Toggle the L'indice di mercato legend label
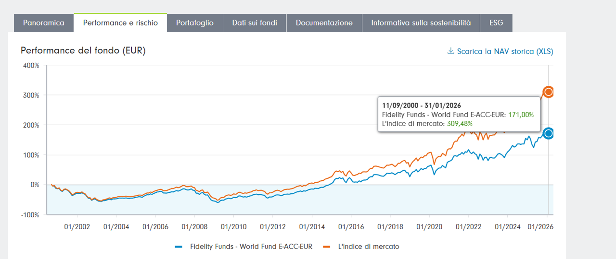The image size is (616, 259). [369, 247]
